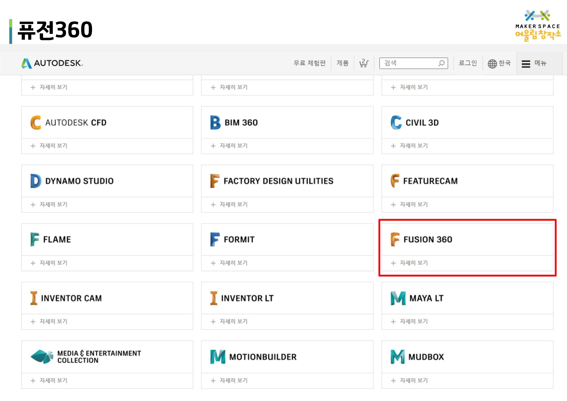Click the hamburger 메뉴 icon
The height and width of the screenshot is (401, 567).
pos(526,64)
